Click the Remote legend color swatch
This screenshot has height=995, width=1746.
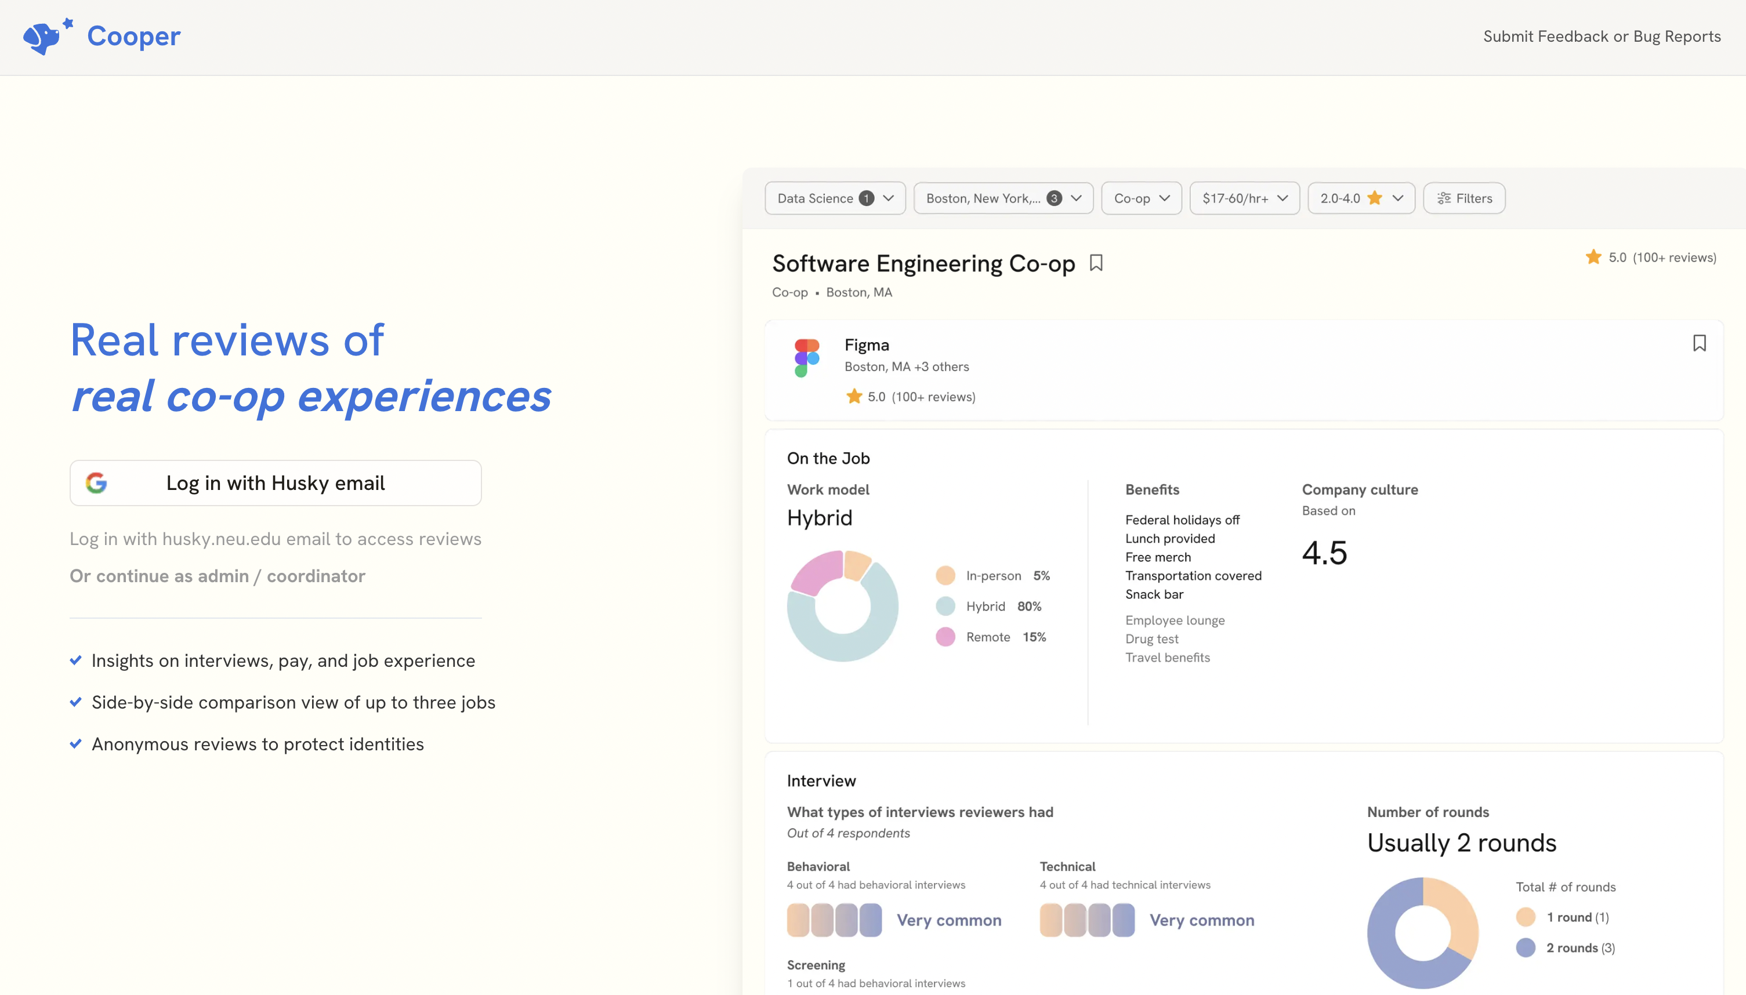point(946,637)
